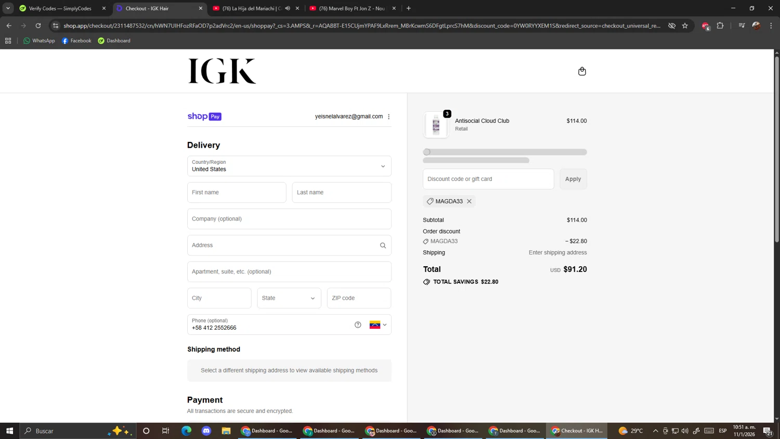The image size is (780, 439).
Task: Open phone country flag selector
Action: [378, 325]
